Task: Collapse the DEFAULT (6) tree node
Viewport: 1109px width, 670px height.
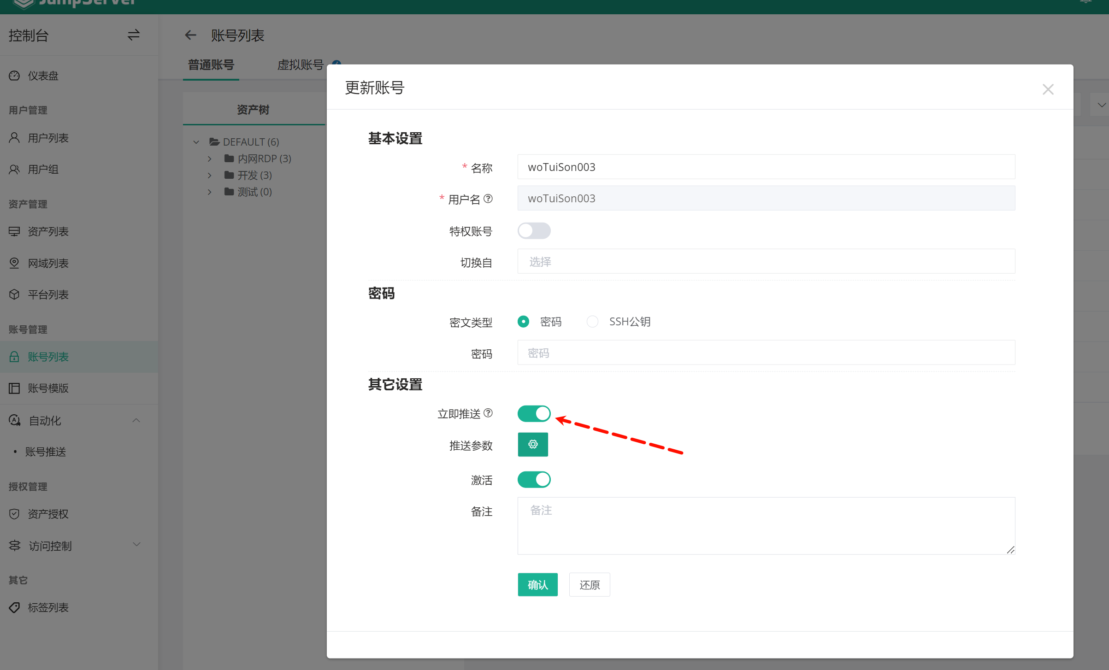Action: pyautogui.click(x=196, y=142)
